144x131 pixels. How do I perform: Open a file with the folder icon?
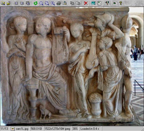[9, 3]
